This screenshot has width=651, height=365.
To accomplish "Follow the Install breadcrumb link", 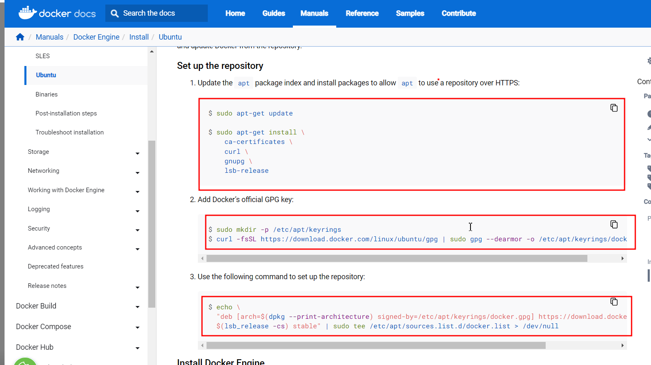I will click(x=139, y=37).
